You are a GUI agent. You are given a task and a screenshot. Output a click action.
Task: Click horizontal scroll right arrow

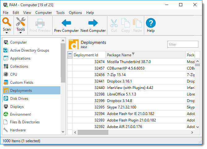click(x=192, y=132)
